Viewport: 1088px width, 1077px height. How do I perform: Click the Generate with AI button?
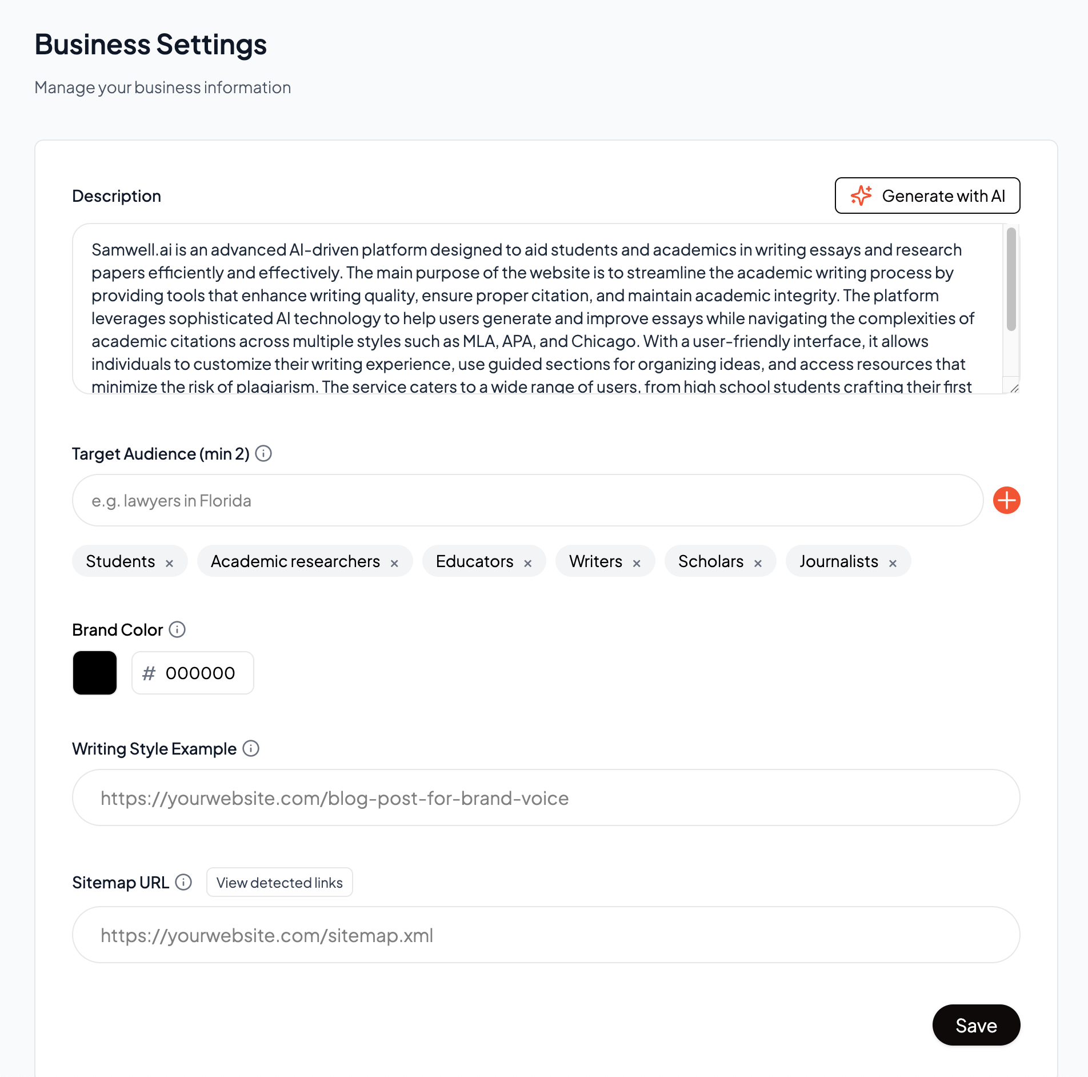pos(927,196)
